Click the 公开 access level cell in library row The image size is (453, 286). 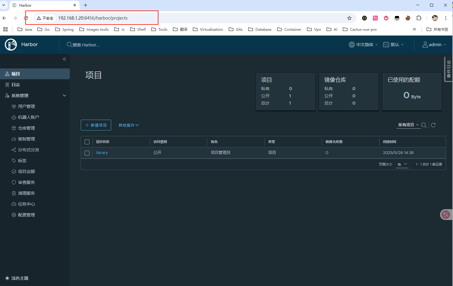coord(158,153)
